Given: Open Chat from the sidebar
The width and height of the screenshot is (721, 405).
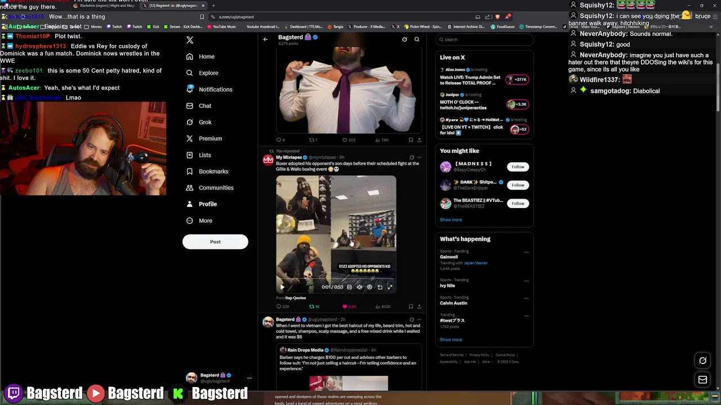Looking at the screenshot, I should (199, 106).
